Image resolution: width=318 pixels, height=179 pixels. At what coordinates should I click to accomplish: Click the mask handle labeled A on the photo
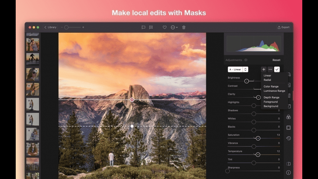point(132,99)
